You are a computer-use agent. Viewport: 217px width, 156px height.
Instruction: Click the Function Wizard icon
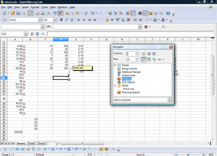click(32, 34)
